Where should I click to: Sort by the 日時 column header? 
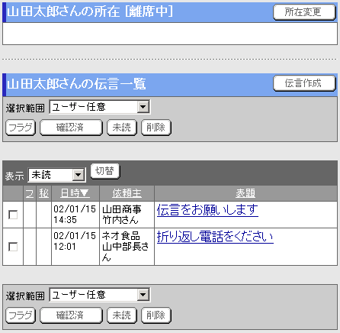(x=75, y=193)
